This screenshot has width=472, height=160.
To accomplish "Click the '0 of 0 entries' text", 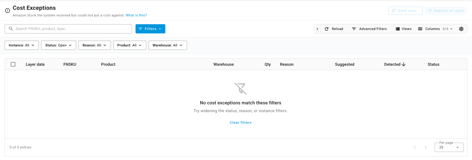I will coord(20,147).
